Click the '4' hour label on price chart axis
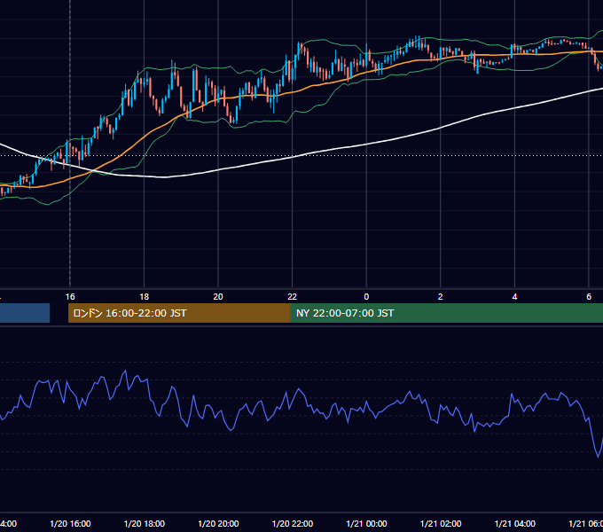Screen dimensions: 603x532 [x=514, y=297]
